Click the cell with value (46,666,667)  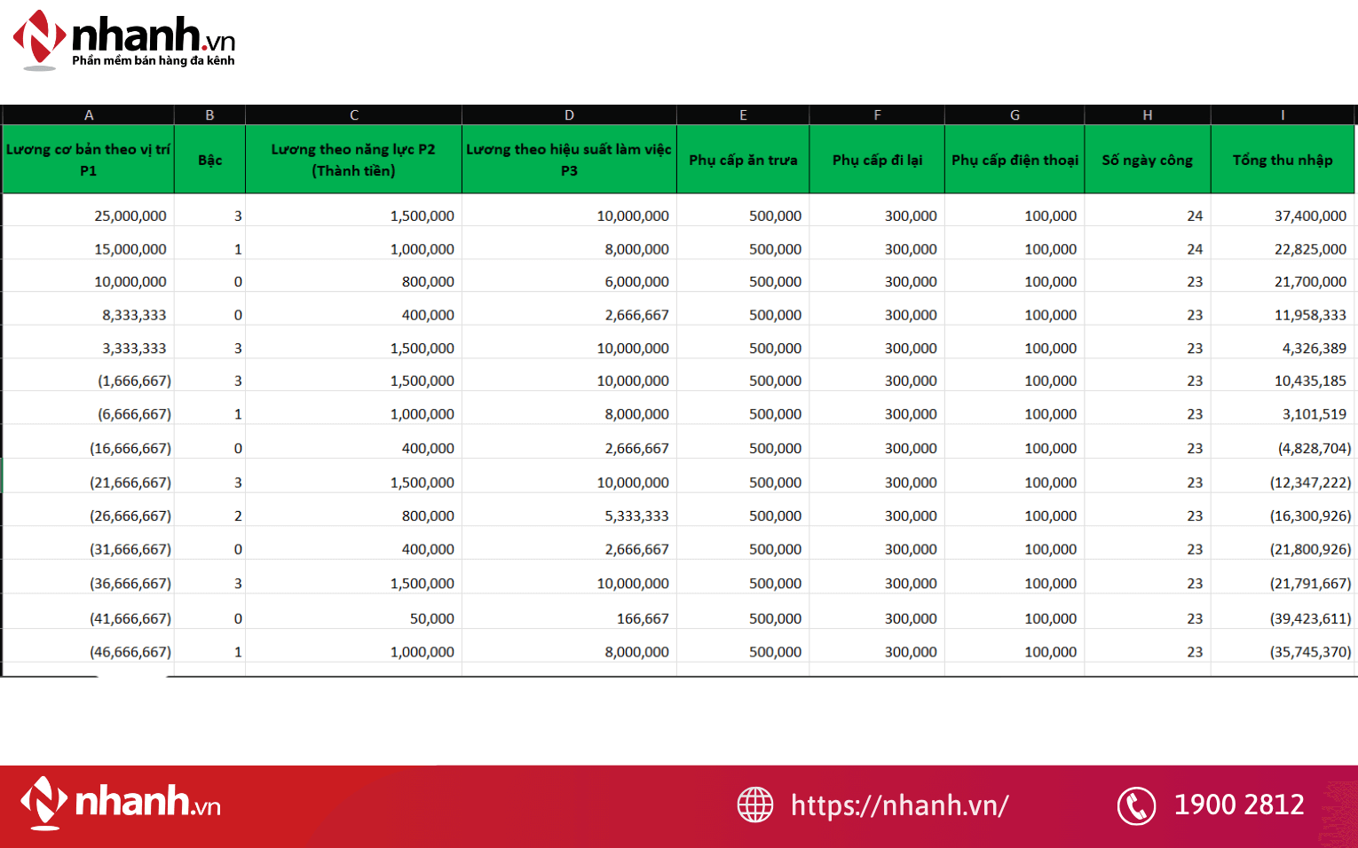(130, 652)
